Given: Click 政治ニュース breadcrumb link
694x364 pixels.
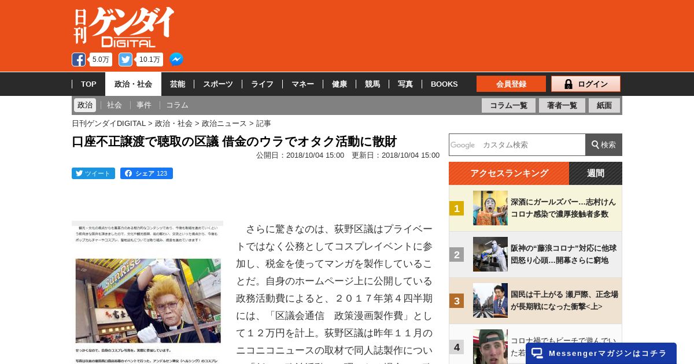Looking at the screenshot, I should tap(224, 123).
